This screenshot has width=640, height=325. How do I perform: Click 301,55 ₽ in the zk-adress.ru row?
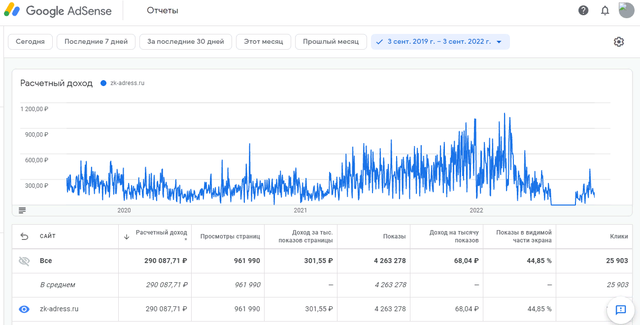click(x=319, y=309)
